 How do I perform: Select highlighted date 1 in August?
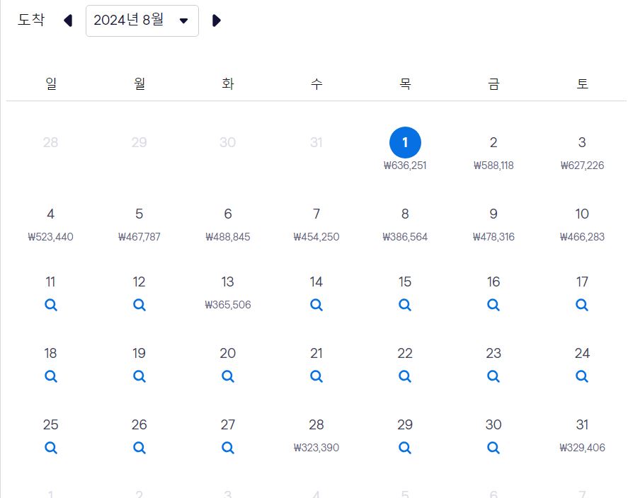point(405,142)
